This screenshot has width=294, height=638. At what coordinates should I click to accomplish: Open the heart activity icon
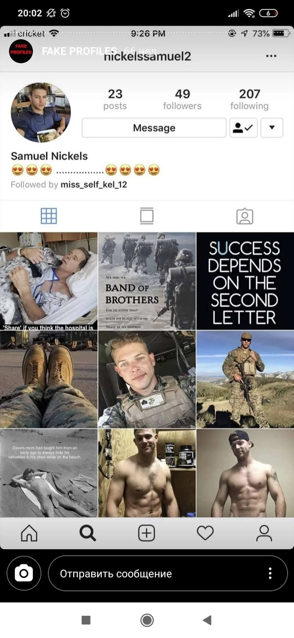pos(205,533)
